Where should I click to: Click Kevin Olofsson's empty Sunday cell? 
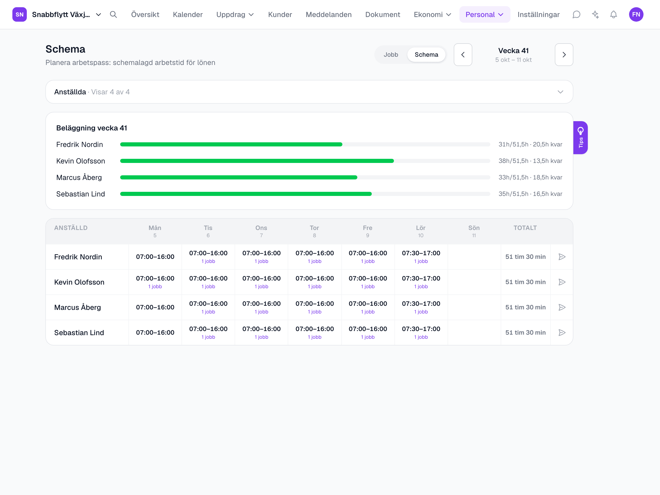(x=474, y=282)
